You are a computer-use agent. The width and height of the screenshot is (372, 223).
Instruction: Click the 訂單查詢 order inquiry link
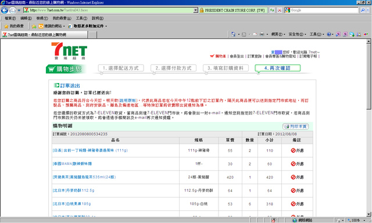pyautogui.click(x=255, y=56)
